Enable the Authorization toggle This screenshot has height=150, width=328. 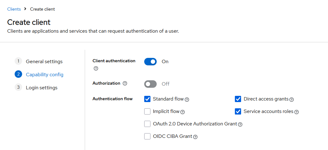(x=150, y=84)
